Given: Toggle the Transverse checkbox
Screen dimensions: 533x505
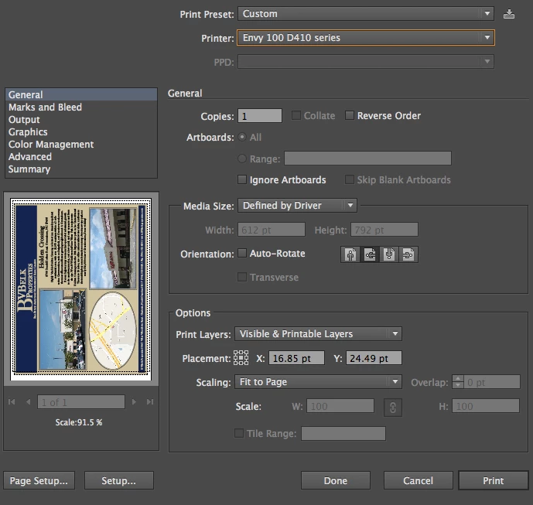Looking at the screenshot, I should [x=242, y=277].
